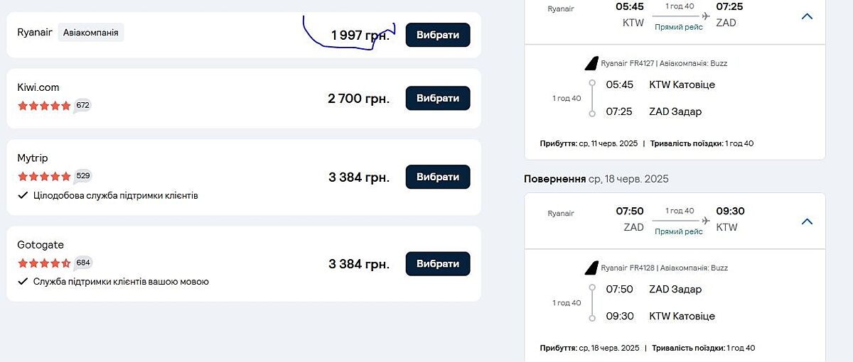
Task: Click the Mytrip star rating
Action: pyautogui.click(x=44, y=176)
